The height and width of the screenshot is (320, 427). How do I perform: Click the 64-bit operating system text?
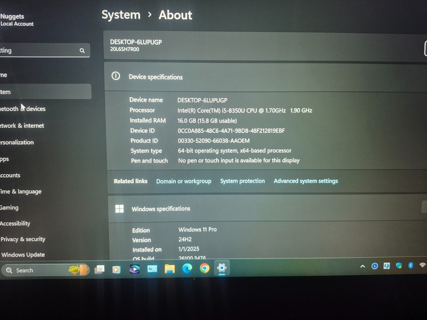pyautogui.click(x=235, y=151)
